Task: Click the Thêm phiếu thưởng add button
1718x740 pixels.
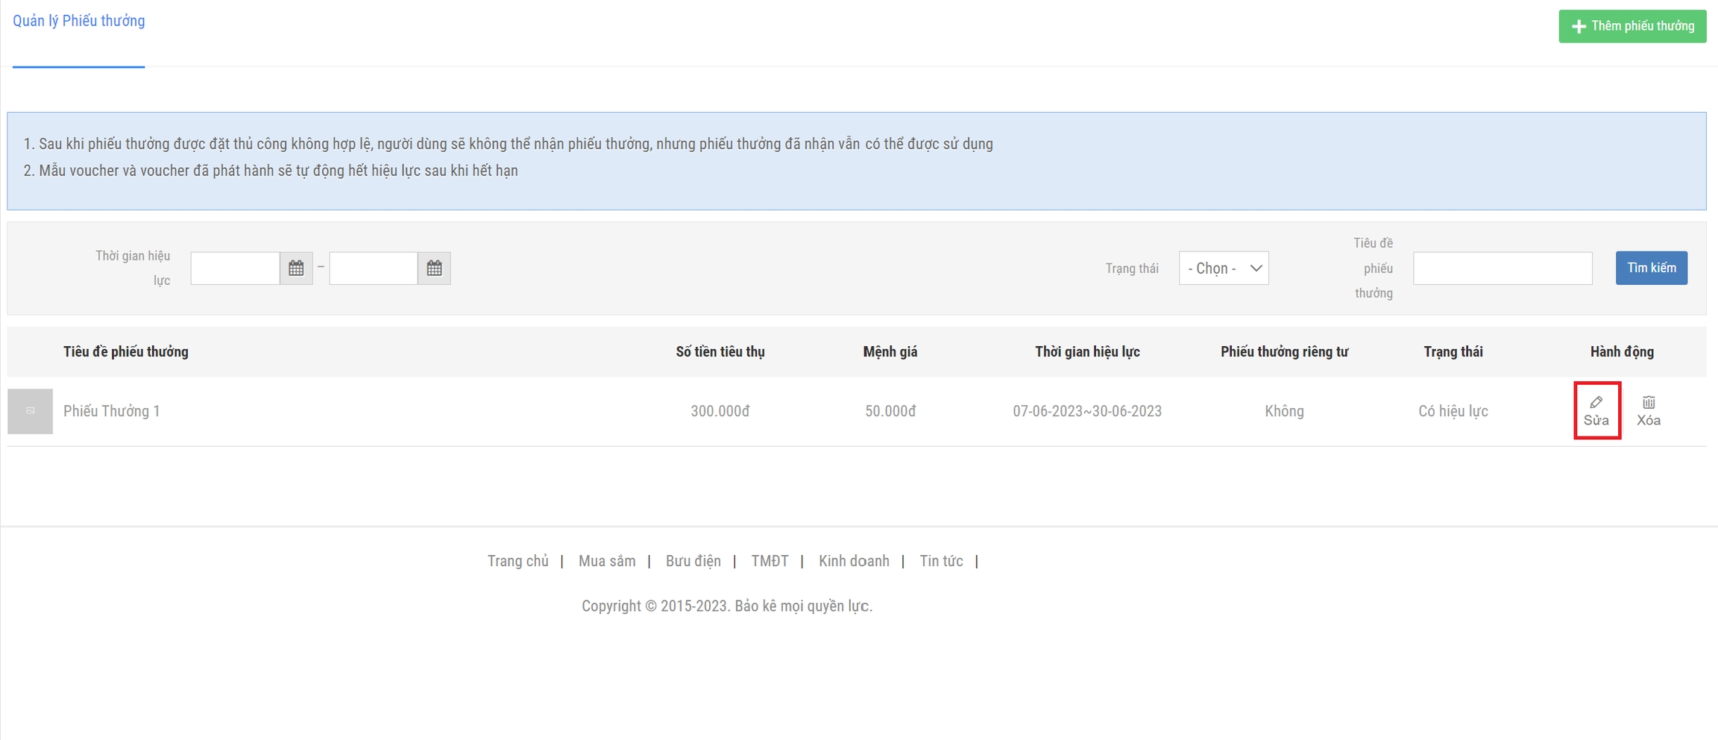Action: (x=1632, y=26)
